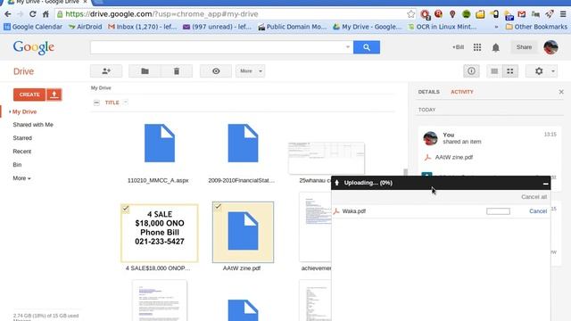Screen dimensions: 571x321
Task: Reload the Google Drive page
Action: [32, 14]
